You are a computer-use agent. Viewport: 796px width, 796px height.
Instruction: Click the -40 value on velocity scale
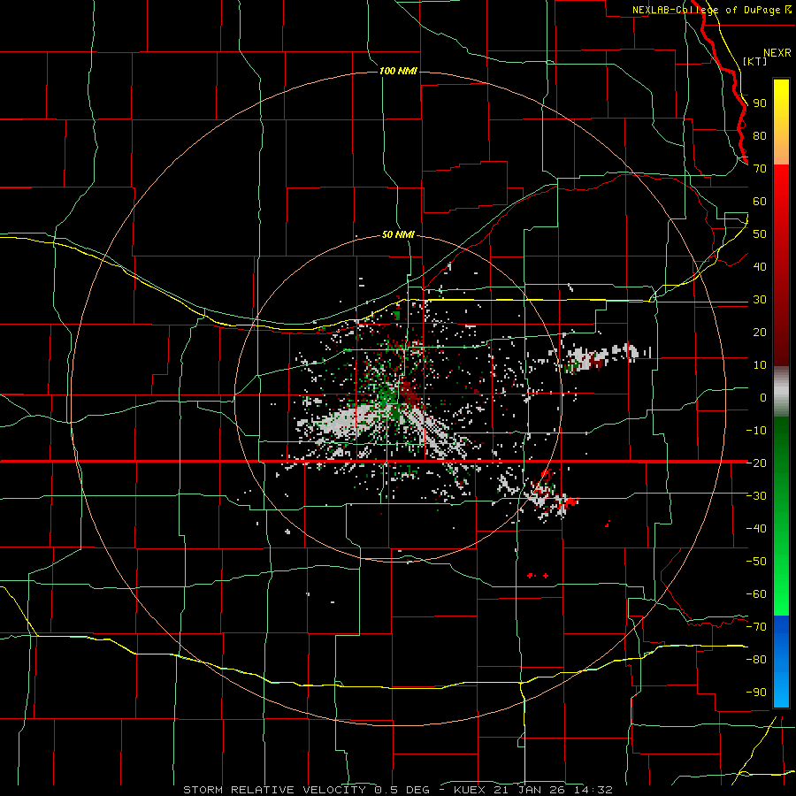point(756,529)
